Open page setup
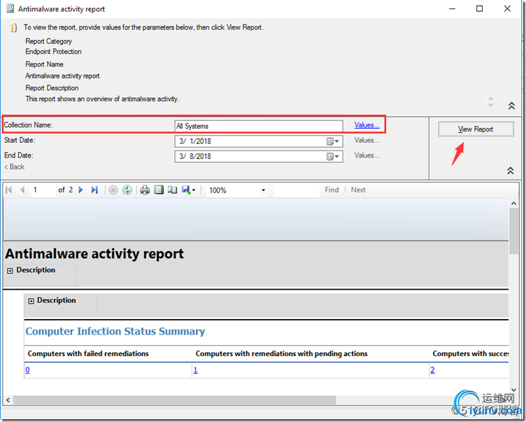 (x=173, y=190)
